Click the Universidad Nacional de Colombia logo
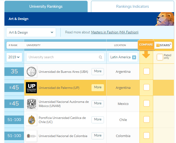This screenshot has height=143, width=176. (x=31, y=136)
